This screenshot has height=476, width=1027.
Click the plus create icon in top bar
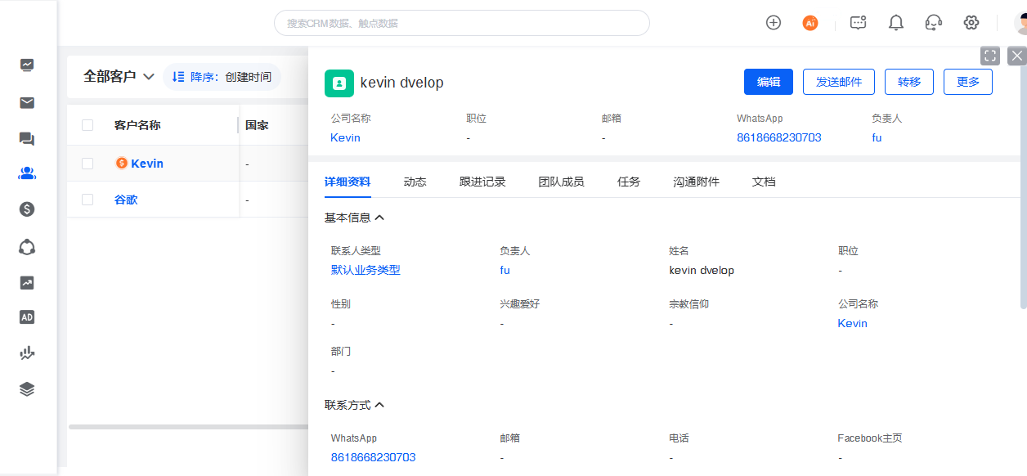pos(774,23)
